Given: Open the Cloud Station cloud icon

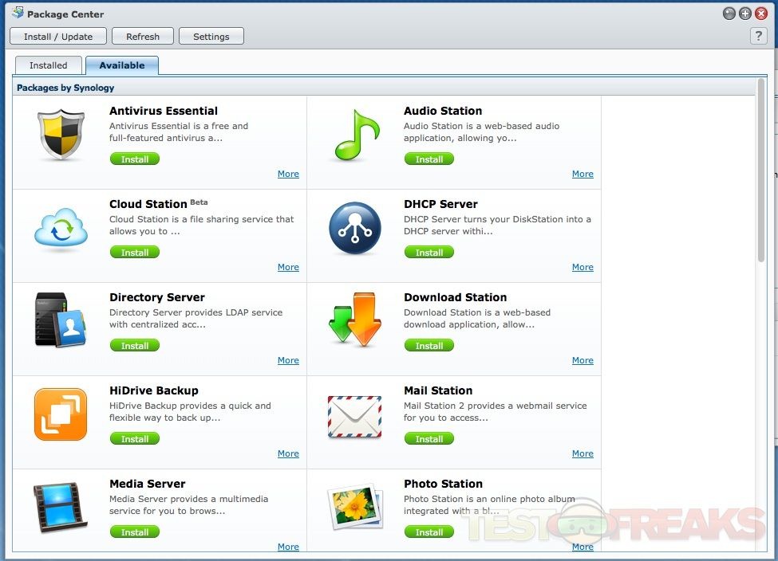Looking at the screenshot, I should (61, 229).
